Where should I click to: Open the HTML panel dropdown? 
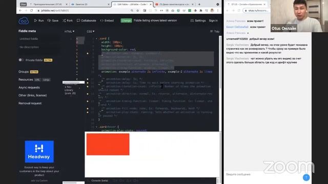(x=70, y=31)
